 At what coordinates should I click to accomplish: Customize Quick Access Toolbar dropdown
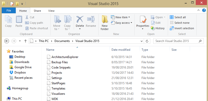tap(22, 4)
